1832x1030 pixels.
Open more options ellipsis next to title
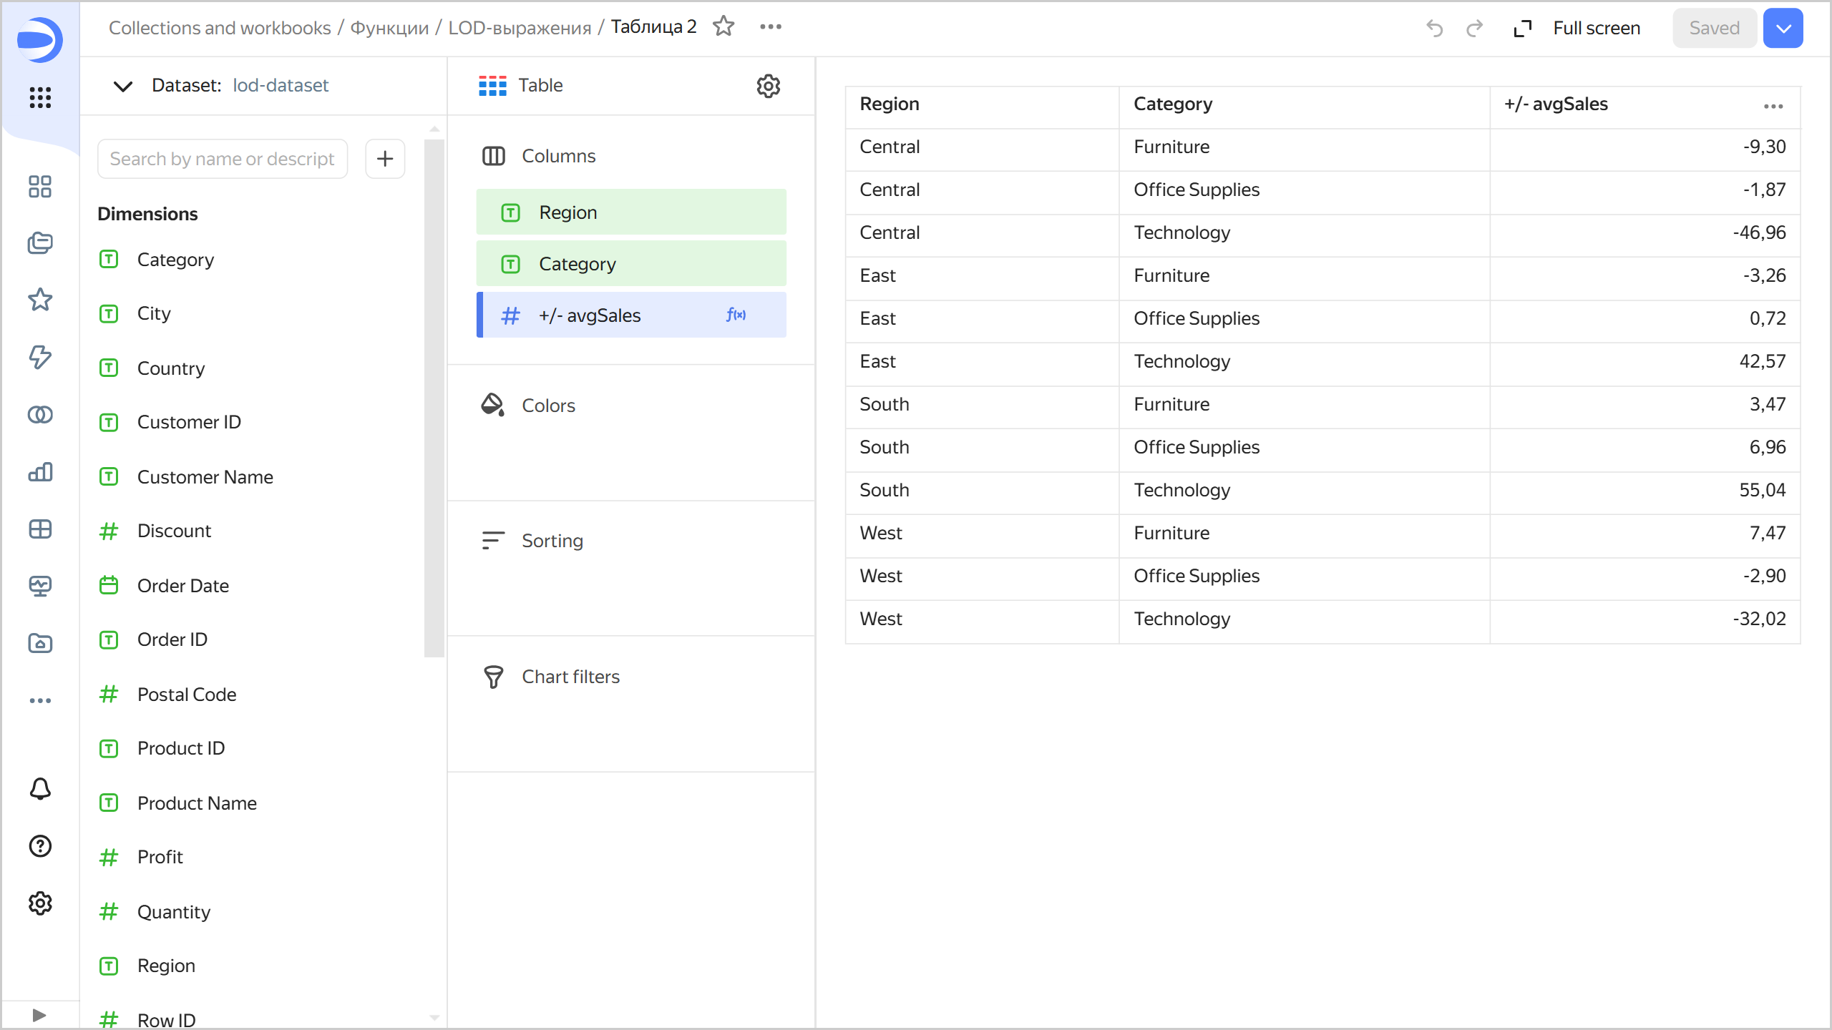[x=771, y=26]
